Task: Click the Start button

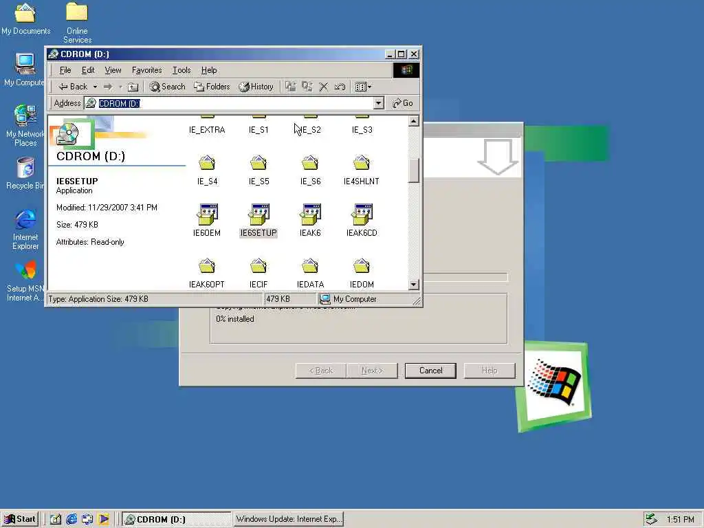Action: coord(20,519)
